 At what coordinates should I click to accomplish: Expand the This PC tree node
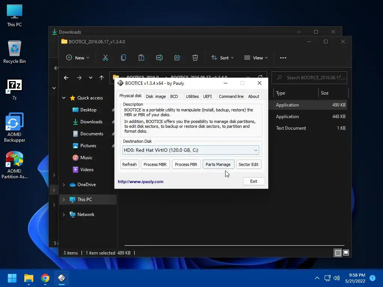pyautogui.click(x=64, y=200)
